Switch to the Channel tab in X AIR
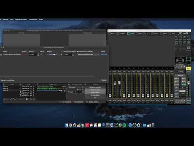Image resolution: width=194 pixels, height=146 pixels. point(121,34)
